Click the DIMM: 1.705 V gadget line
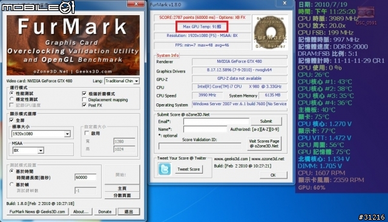The height and width of the screenshot is (222, 388). click(x=320, y=166)
